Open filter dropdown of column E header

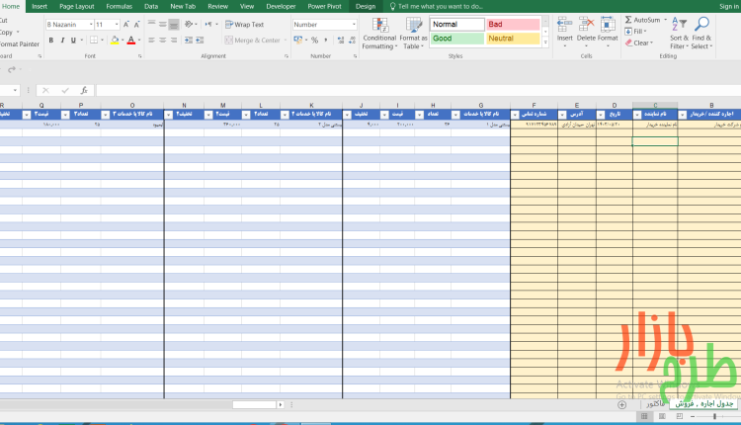click(x=562, y=115)
